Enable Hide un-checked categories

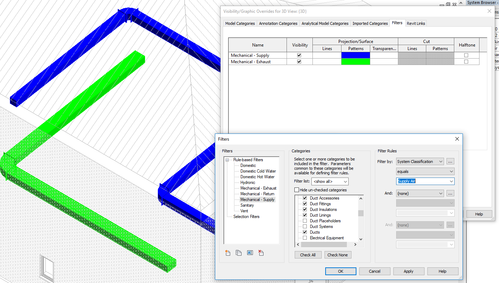[297, 190]
